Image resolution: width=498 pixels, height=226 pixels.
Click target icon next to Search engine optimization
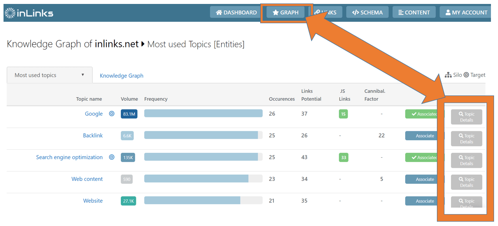click(x=112, y=157)
